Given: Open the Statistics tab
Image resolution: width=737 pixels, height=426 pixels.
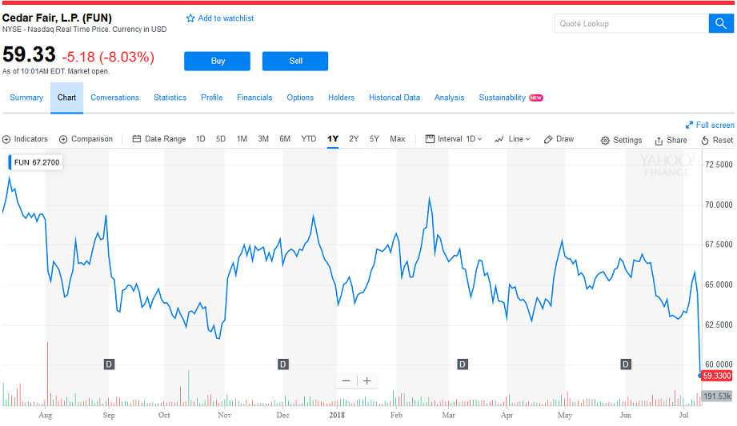Looking at the screenshot, I should (x=170, y=98).
